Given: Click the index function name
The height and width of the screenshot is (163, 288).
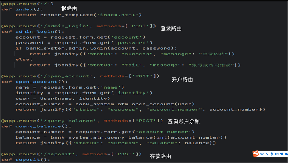Looking at the screenshot, I should tap(24, 9).
